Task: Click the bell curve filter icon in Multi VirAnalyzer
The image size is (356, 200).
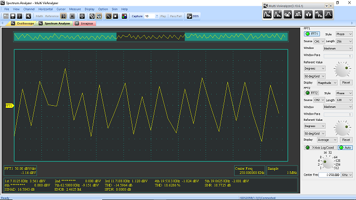Action: tap(328, 15)
